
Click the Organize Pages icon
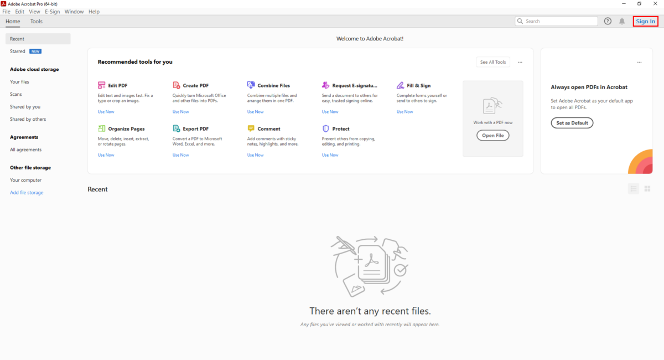coord(102,128)
